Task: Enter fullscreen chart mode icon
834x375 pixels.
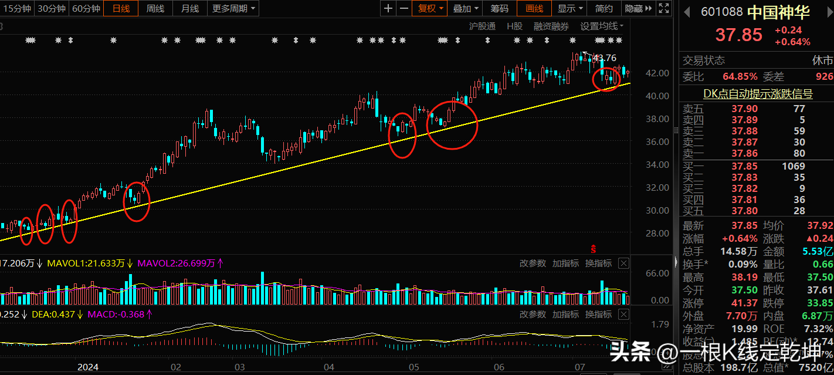Action: 663,8
